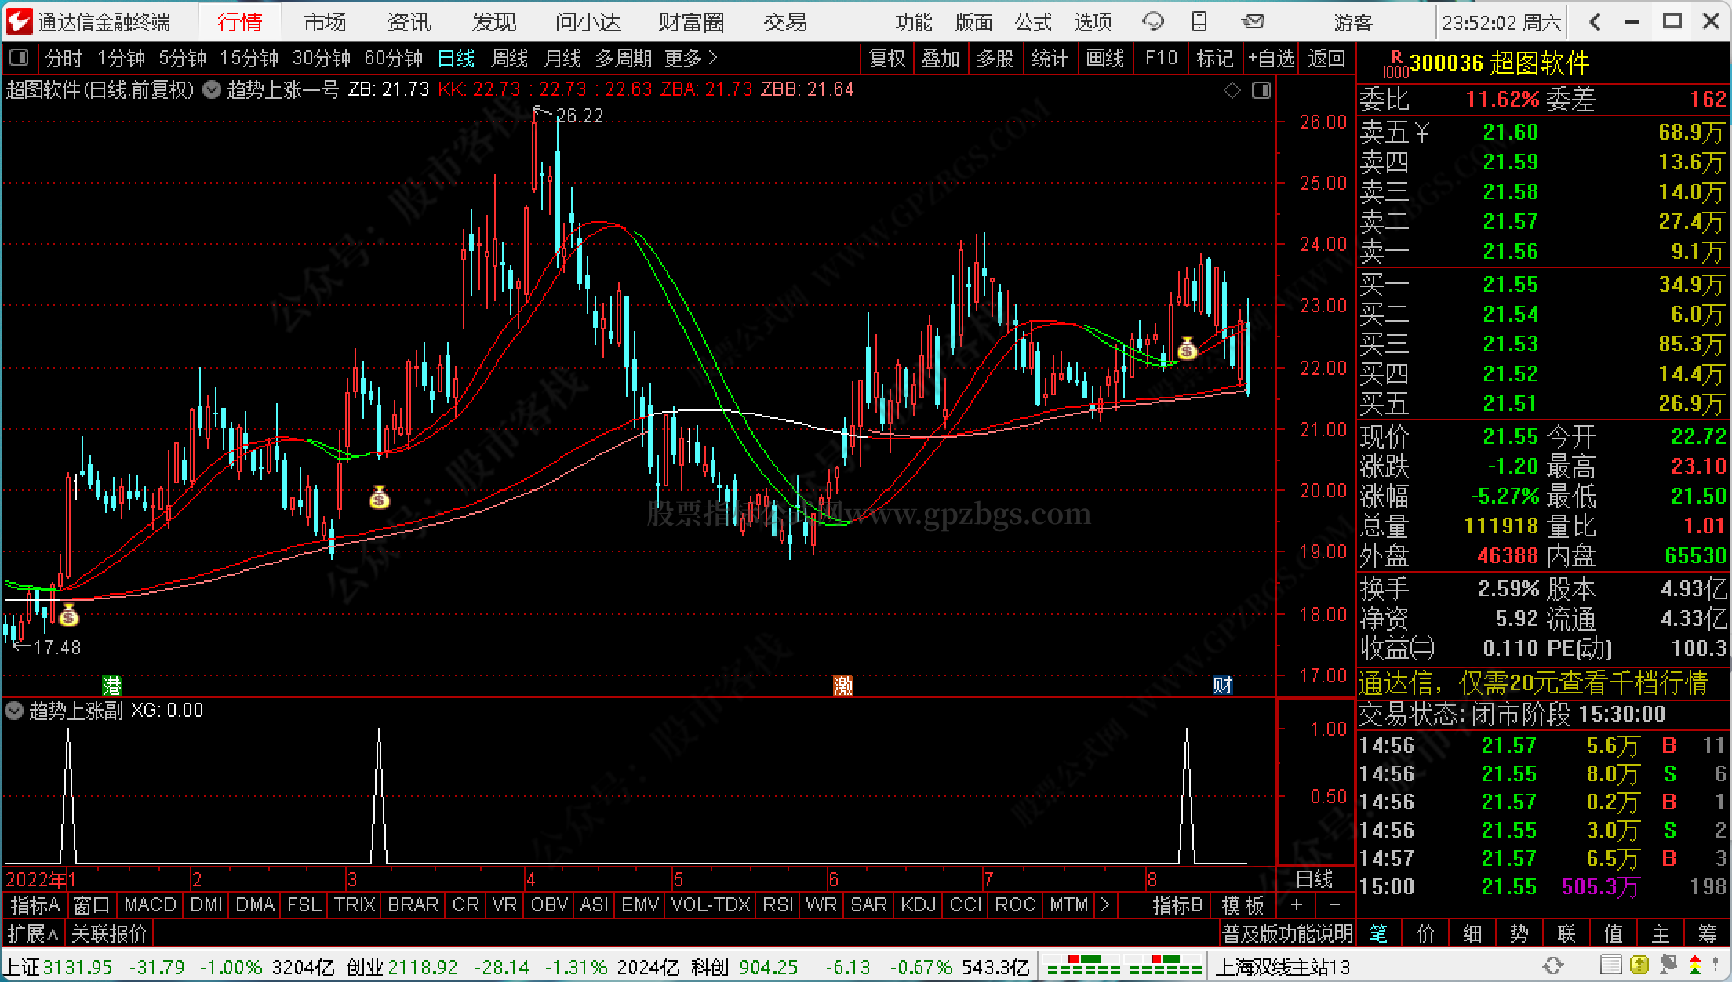This screenshot has height=982, width=1732.
Task: Select the 15分钟 period
Action: click(x=249, y=58)
